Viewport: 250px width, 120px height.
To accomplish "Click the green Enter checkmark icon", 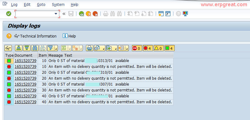I will pos(9,14).
